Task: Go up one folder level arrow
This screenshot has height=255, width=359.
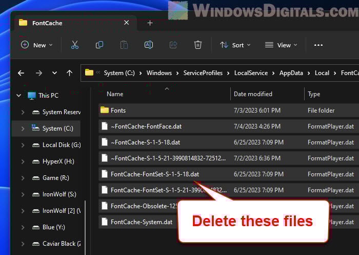Action: point(69,73)
